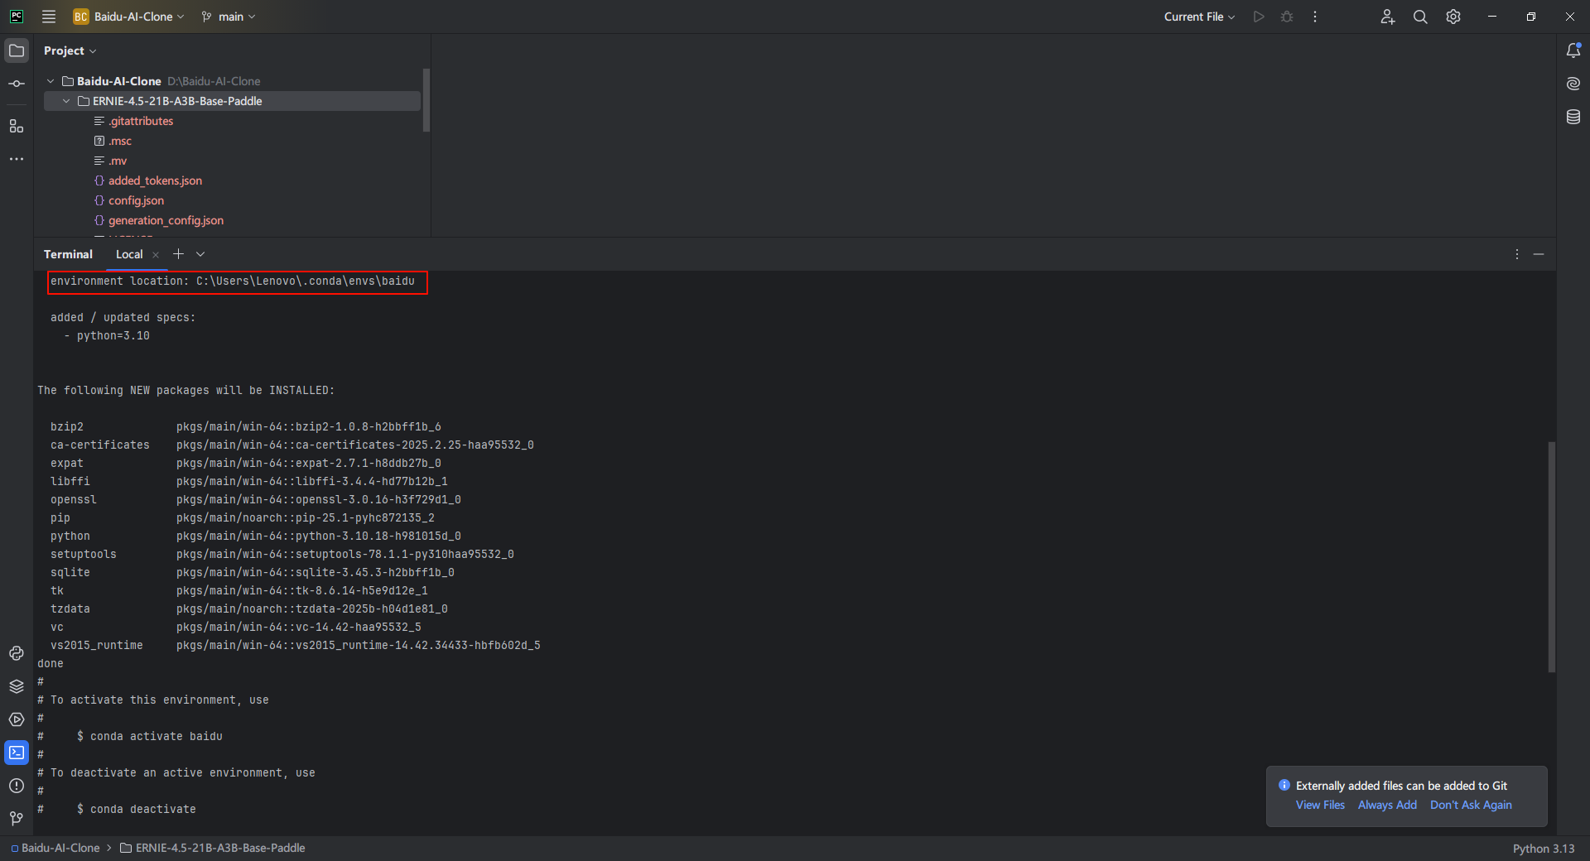Click Don't Ask Again link
1590x861 pixels.
point(1471,805)
